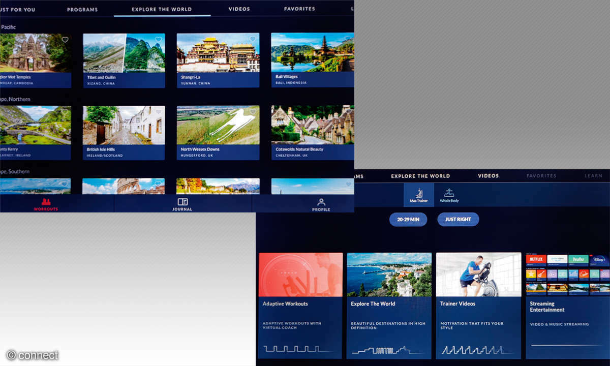610x366 pixels.
Task: Click the "XIZANG, CHINA" location text
Action: click(101, 83)
